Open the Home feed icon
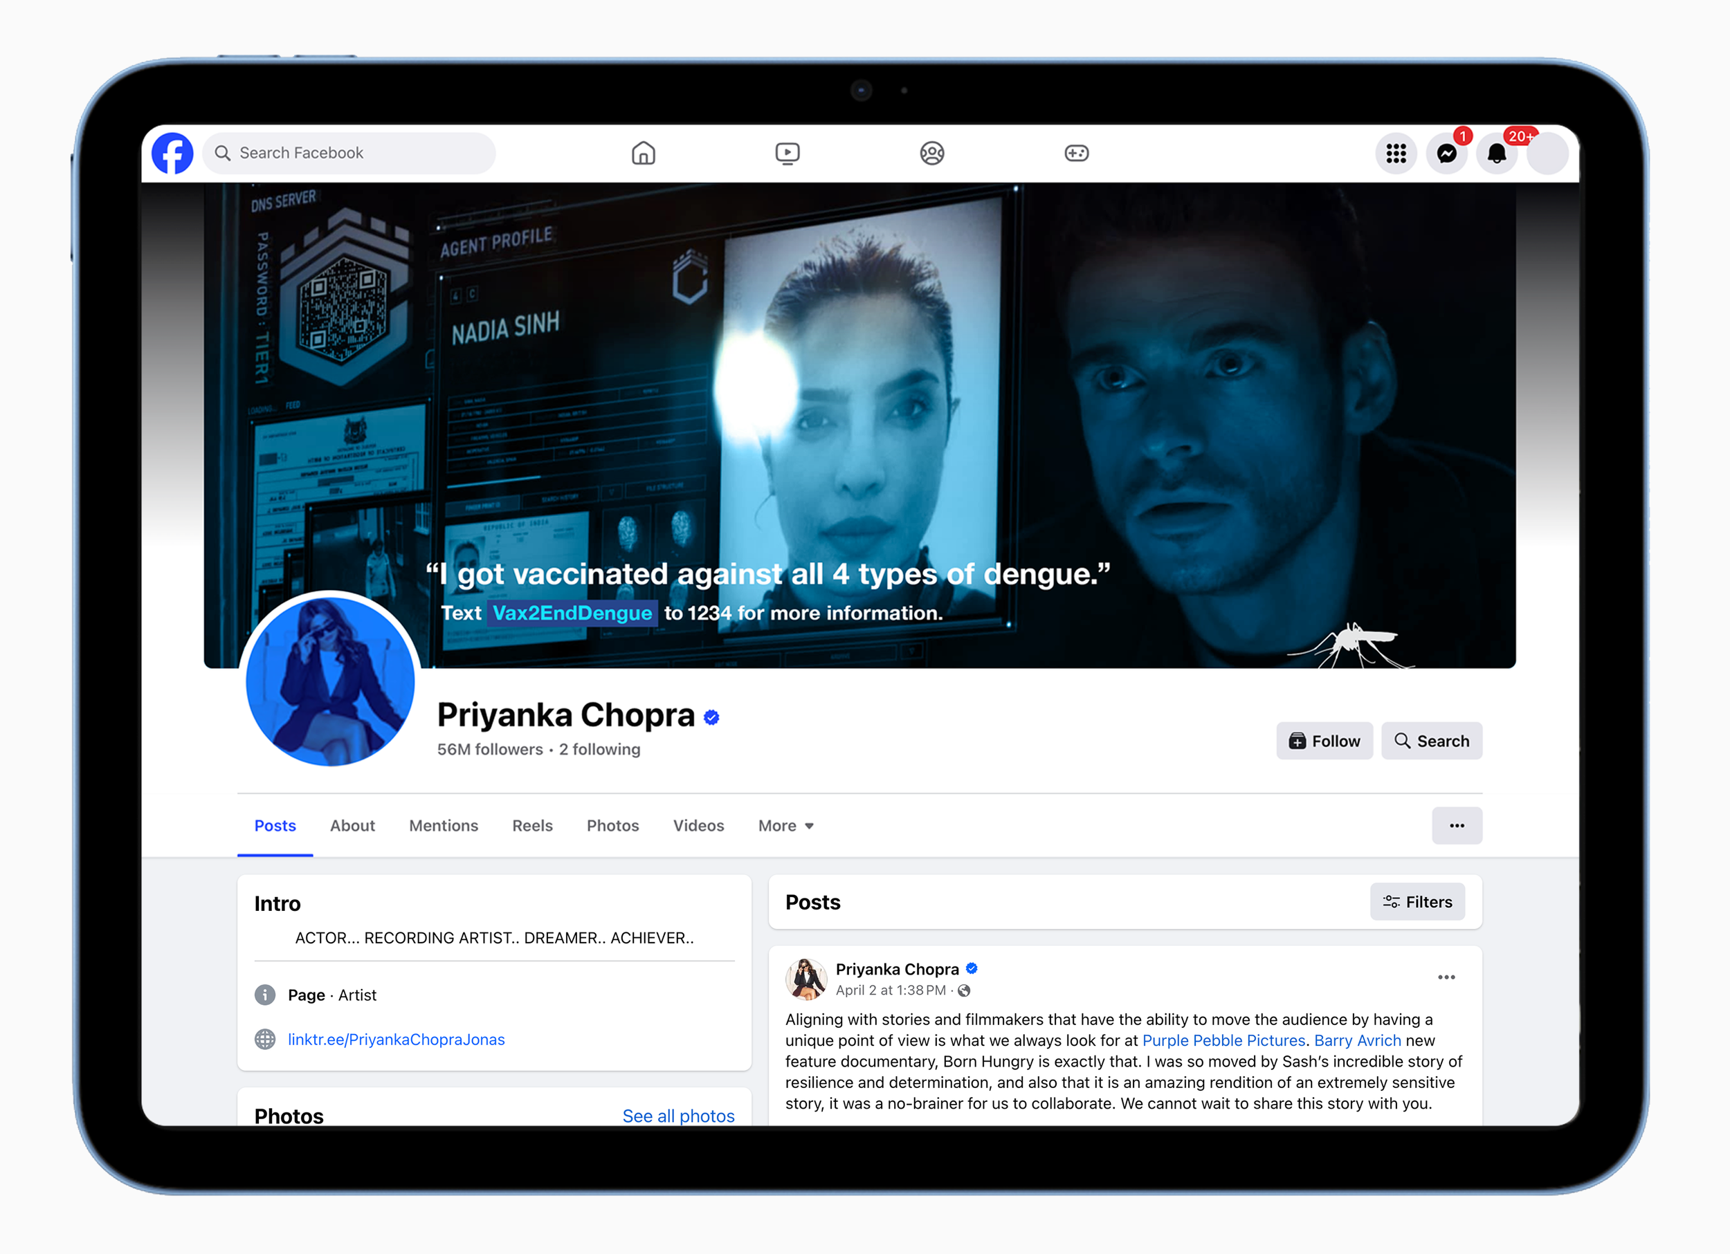The width and height of the screenshot is (1730, 1254). 643,154
